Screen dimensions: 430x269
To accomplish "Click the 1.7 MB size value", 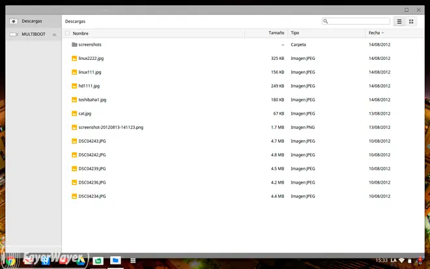I will [x=278, y=127].
